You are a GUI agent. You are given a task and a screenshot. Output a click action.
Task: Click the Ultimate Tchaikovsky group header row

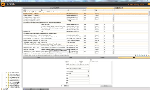(86, 44)
